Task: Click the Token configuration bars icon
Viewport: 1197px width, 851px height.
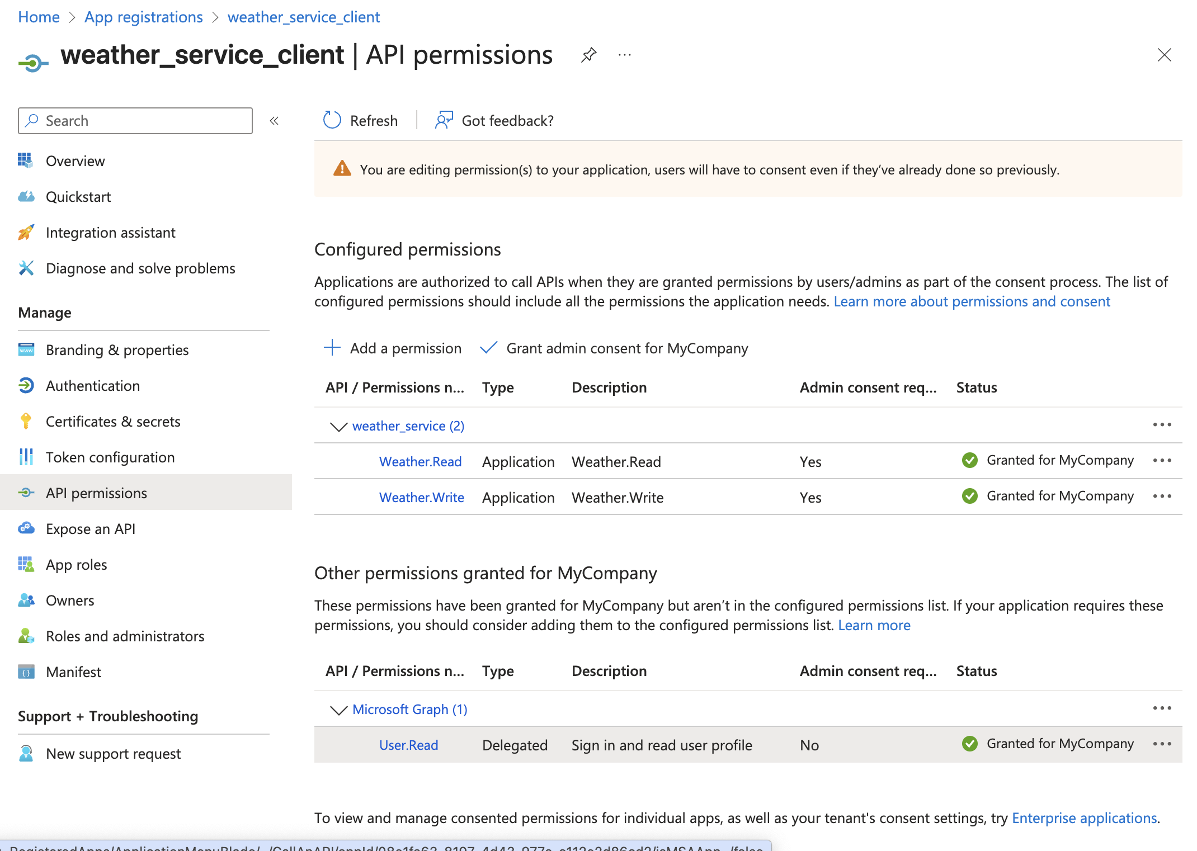Action: coord(26,457)
